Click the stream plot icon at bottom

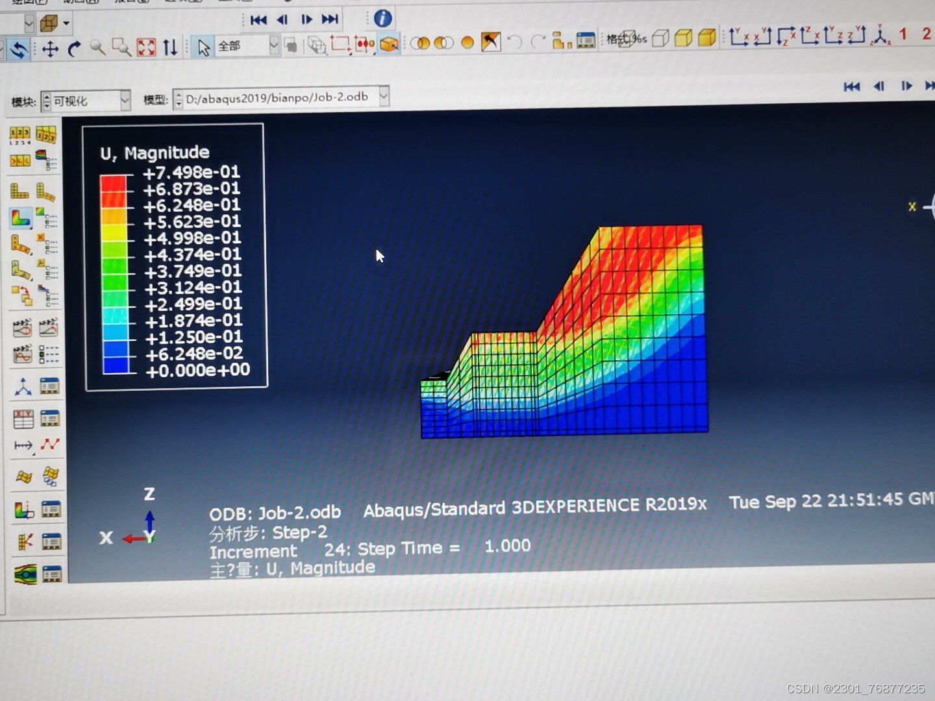25,574
